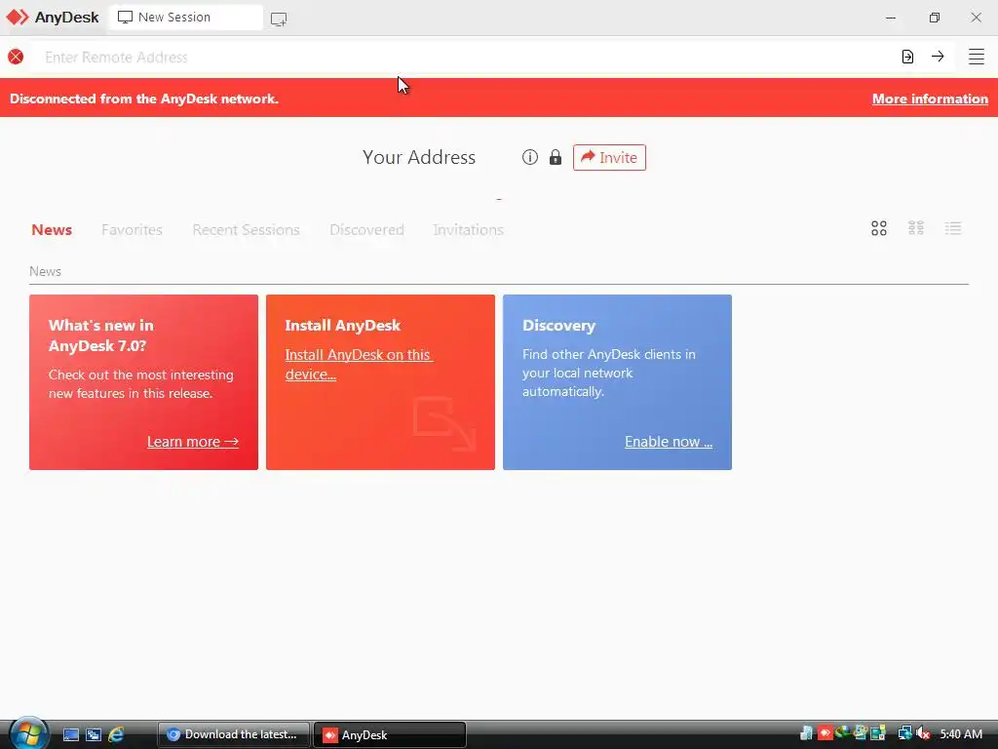Select the News tab

[x=52, y=230]
